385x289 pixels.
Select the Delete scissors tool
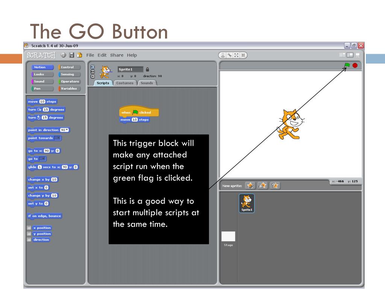tap(230, 55)
